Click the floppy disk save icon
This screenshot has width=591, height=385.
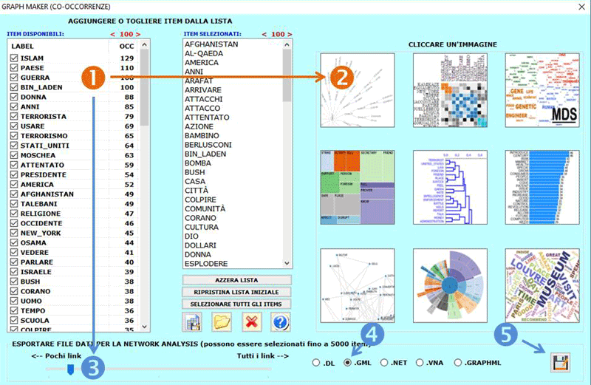(560, 362)
